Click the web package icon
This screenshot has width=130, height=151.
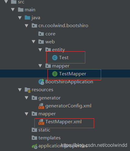[x=41, y=41]
